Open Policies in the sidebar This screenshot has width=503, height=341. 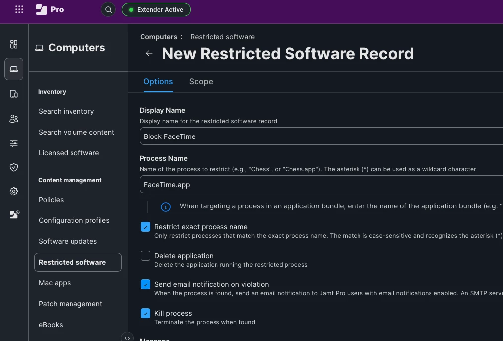pos(51,200)
